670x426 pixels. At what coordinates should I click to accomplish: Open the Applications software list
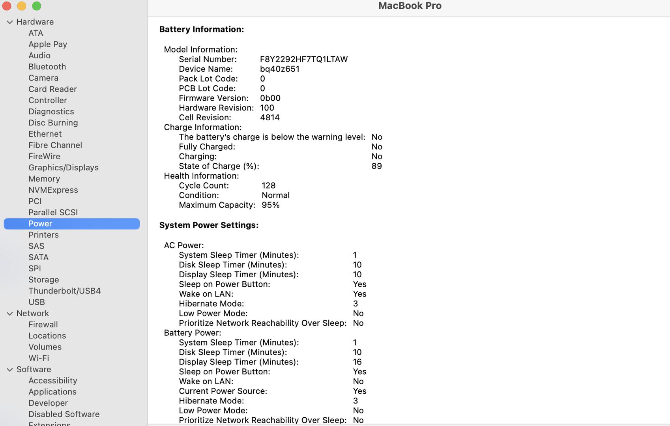pos(52,392)
